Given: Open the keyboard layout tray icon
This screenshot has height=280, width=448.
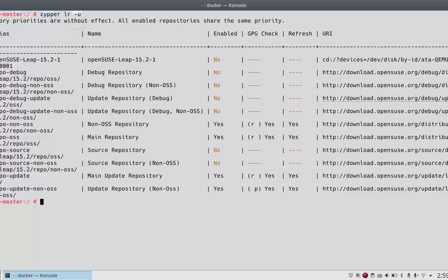Looking at the screenshot, I should 380,275.
